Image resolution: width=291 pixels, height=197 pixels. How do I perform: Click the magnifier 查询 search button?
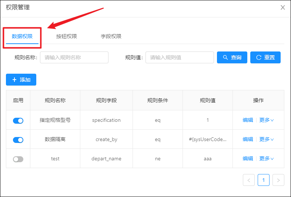232,57
